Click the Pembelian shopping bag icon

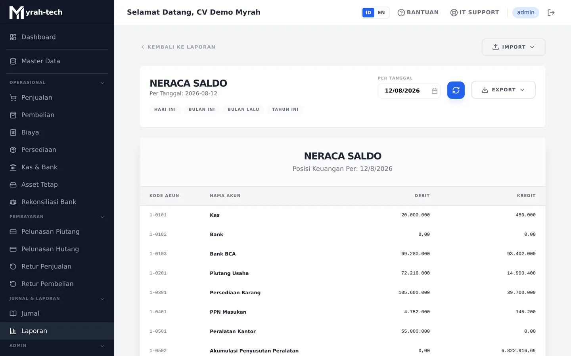[x=13, y=115]
